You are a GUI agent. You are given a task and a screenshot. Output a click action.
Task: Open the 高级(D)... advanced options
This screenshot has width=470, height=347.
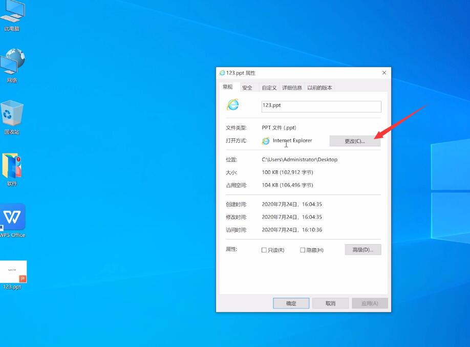363,250
